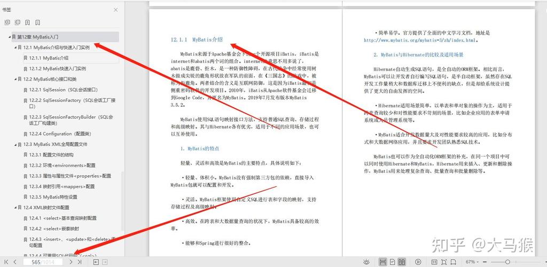
Task: Open bookmark 12.4.2 <select>嵌套映射
Action: click(54, 229)
